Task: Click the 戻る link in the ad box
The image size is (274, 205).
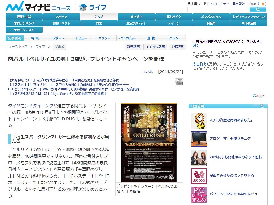Action: [x=196, y=45]
